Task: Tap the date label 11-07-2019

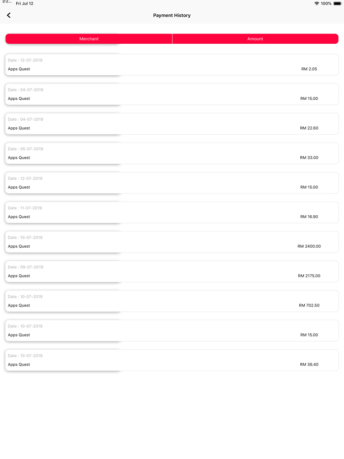Action: (25, 208)
